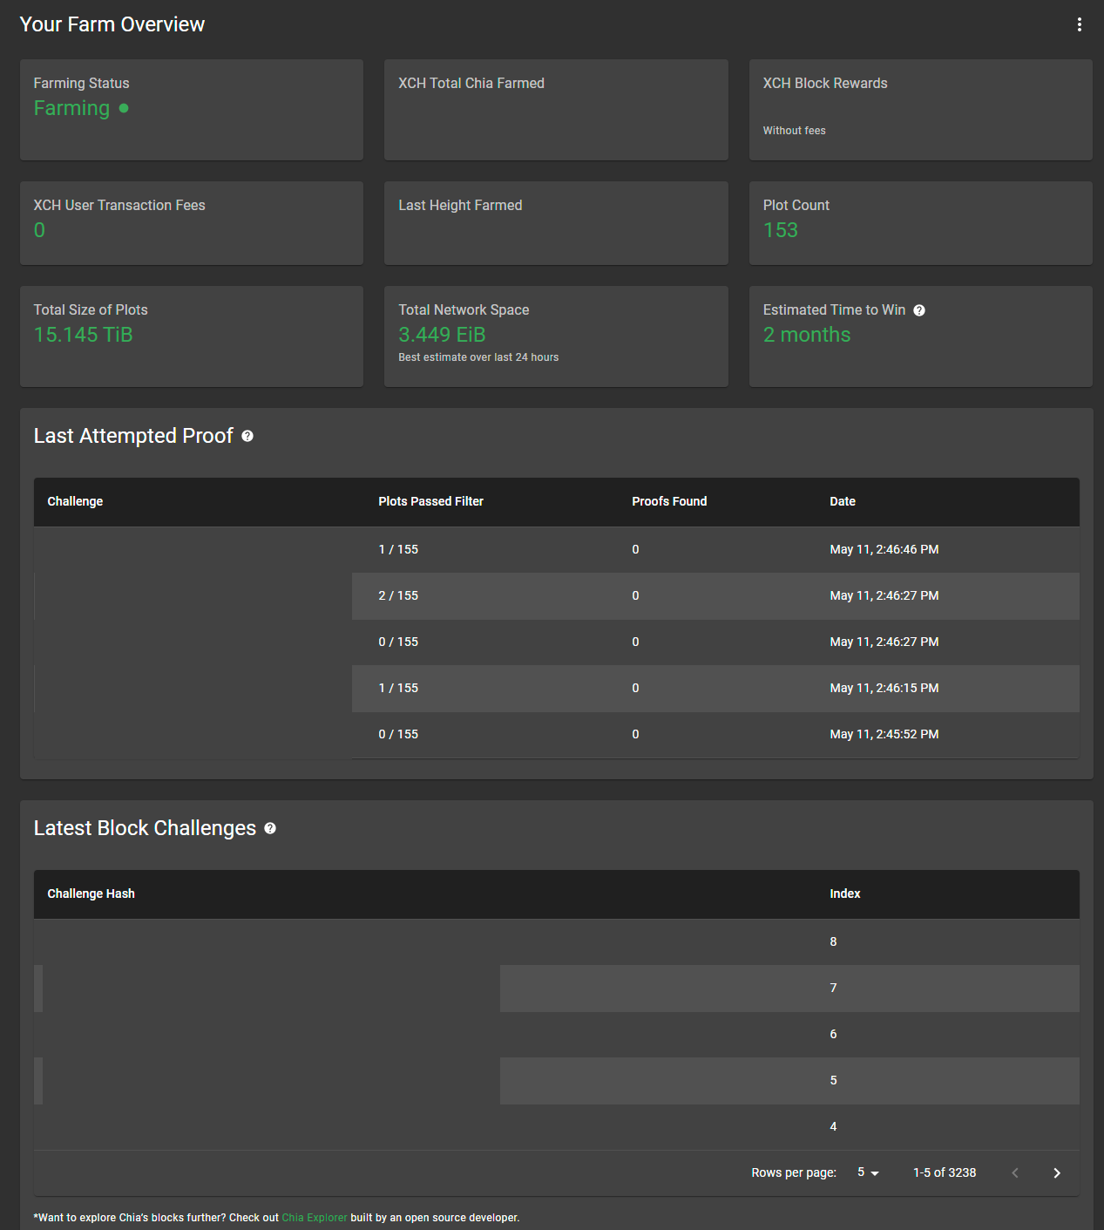Click the Challenge column header

[x=75, y=501]
